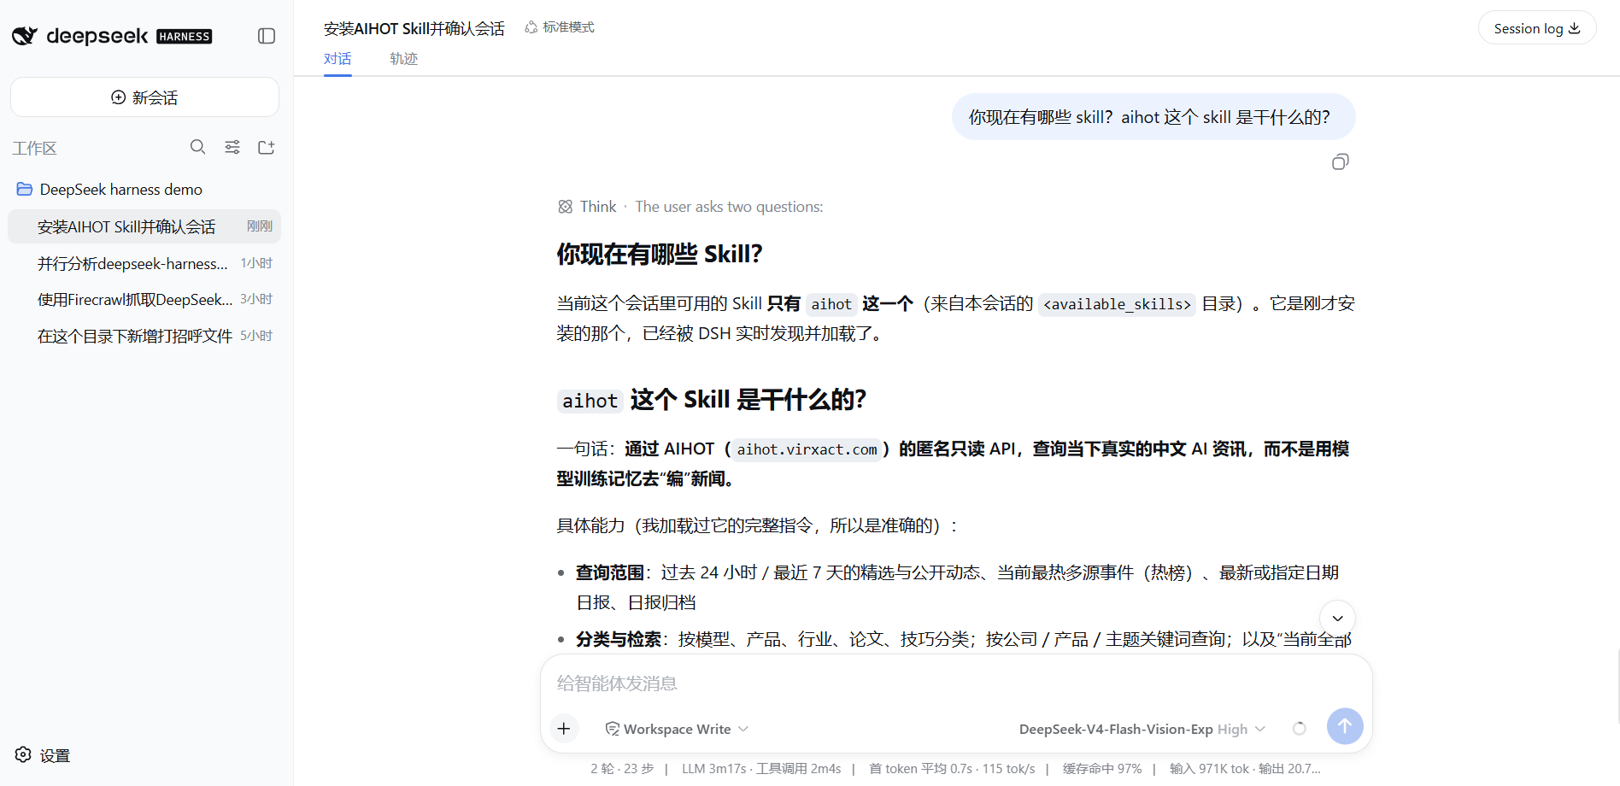Click heading 你现在有哪些 Skill?

(x=659, y=254)
